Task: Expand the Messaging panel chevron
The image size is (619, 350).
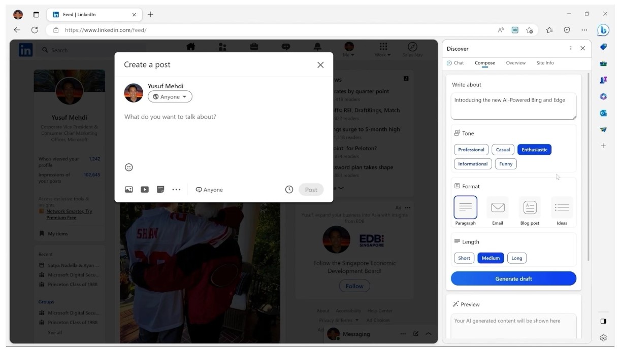Action: pos(429,334)
